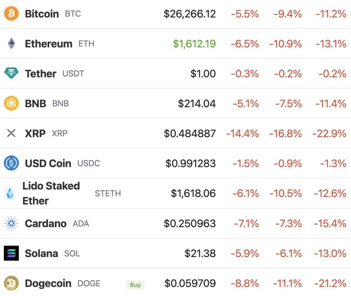Click the Solana logo icon
This screenshot has height=296, width=351.
point(11,253)
